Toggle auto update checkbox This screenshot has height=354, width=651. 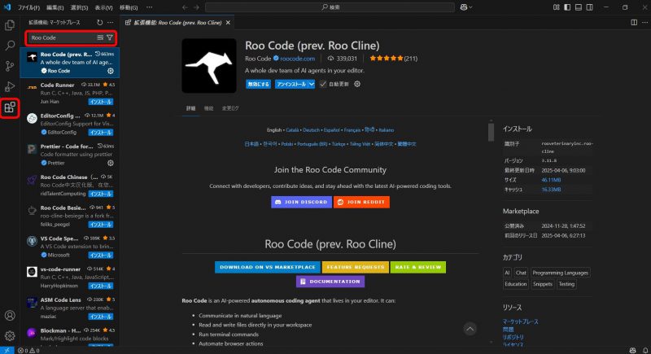[323, 85]
